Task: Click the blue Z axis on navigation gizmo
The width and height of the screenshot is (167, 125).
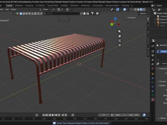Action: click(x=115, y=18)
